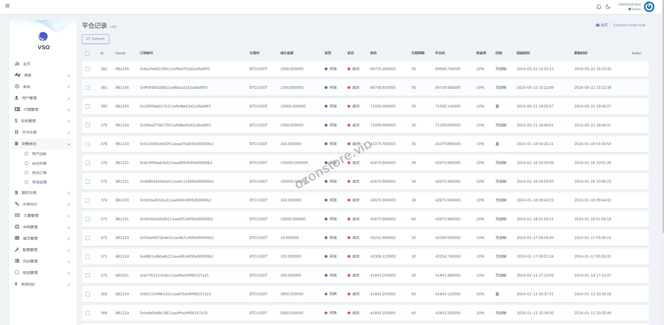This screenshot has height=325, width=664.
Task: Go to 主页 breadcrumb link
Action: 604,25
